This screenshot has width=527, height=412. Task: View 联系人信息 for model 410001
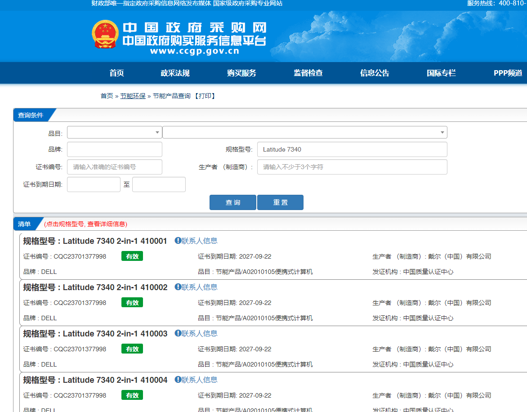click(199, 241)
